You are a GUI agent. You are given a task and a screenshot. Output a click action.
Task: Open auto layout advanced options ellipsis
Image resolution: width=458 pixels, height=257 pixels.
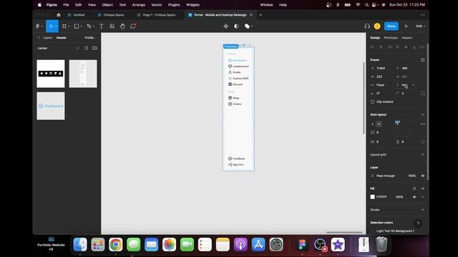tap(423, 124)
